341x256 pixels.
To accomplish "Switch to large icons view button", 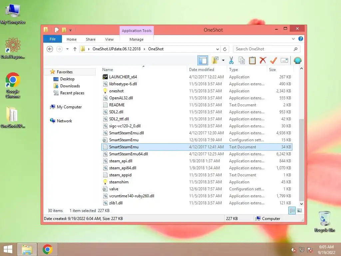I will pyautogui.click(x=299, y=210).
